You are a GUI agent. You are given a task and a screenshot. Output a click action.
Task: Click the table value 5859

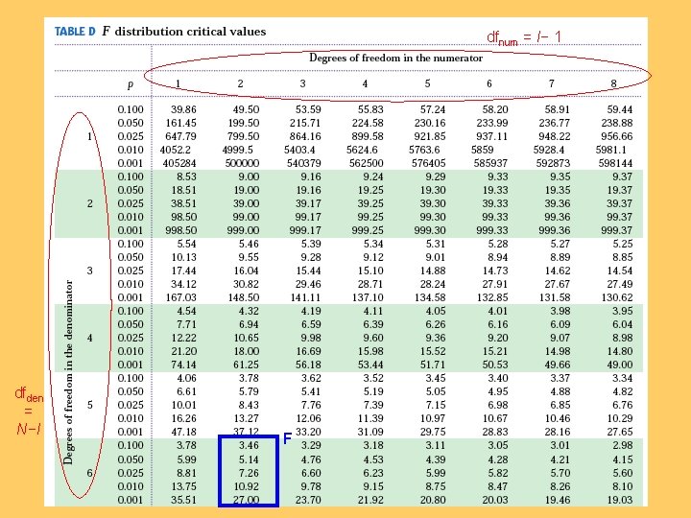pos(482,150)
